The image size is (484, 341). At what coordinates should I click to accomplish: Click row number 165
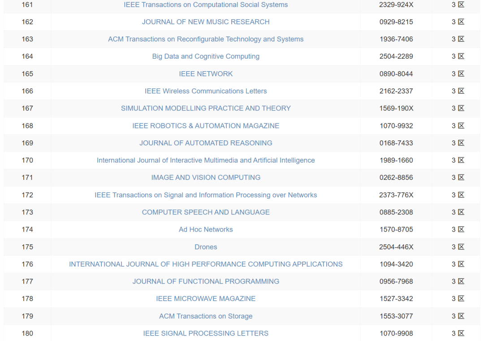pyautogui.click(x=27, y=74)
